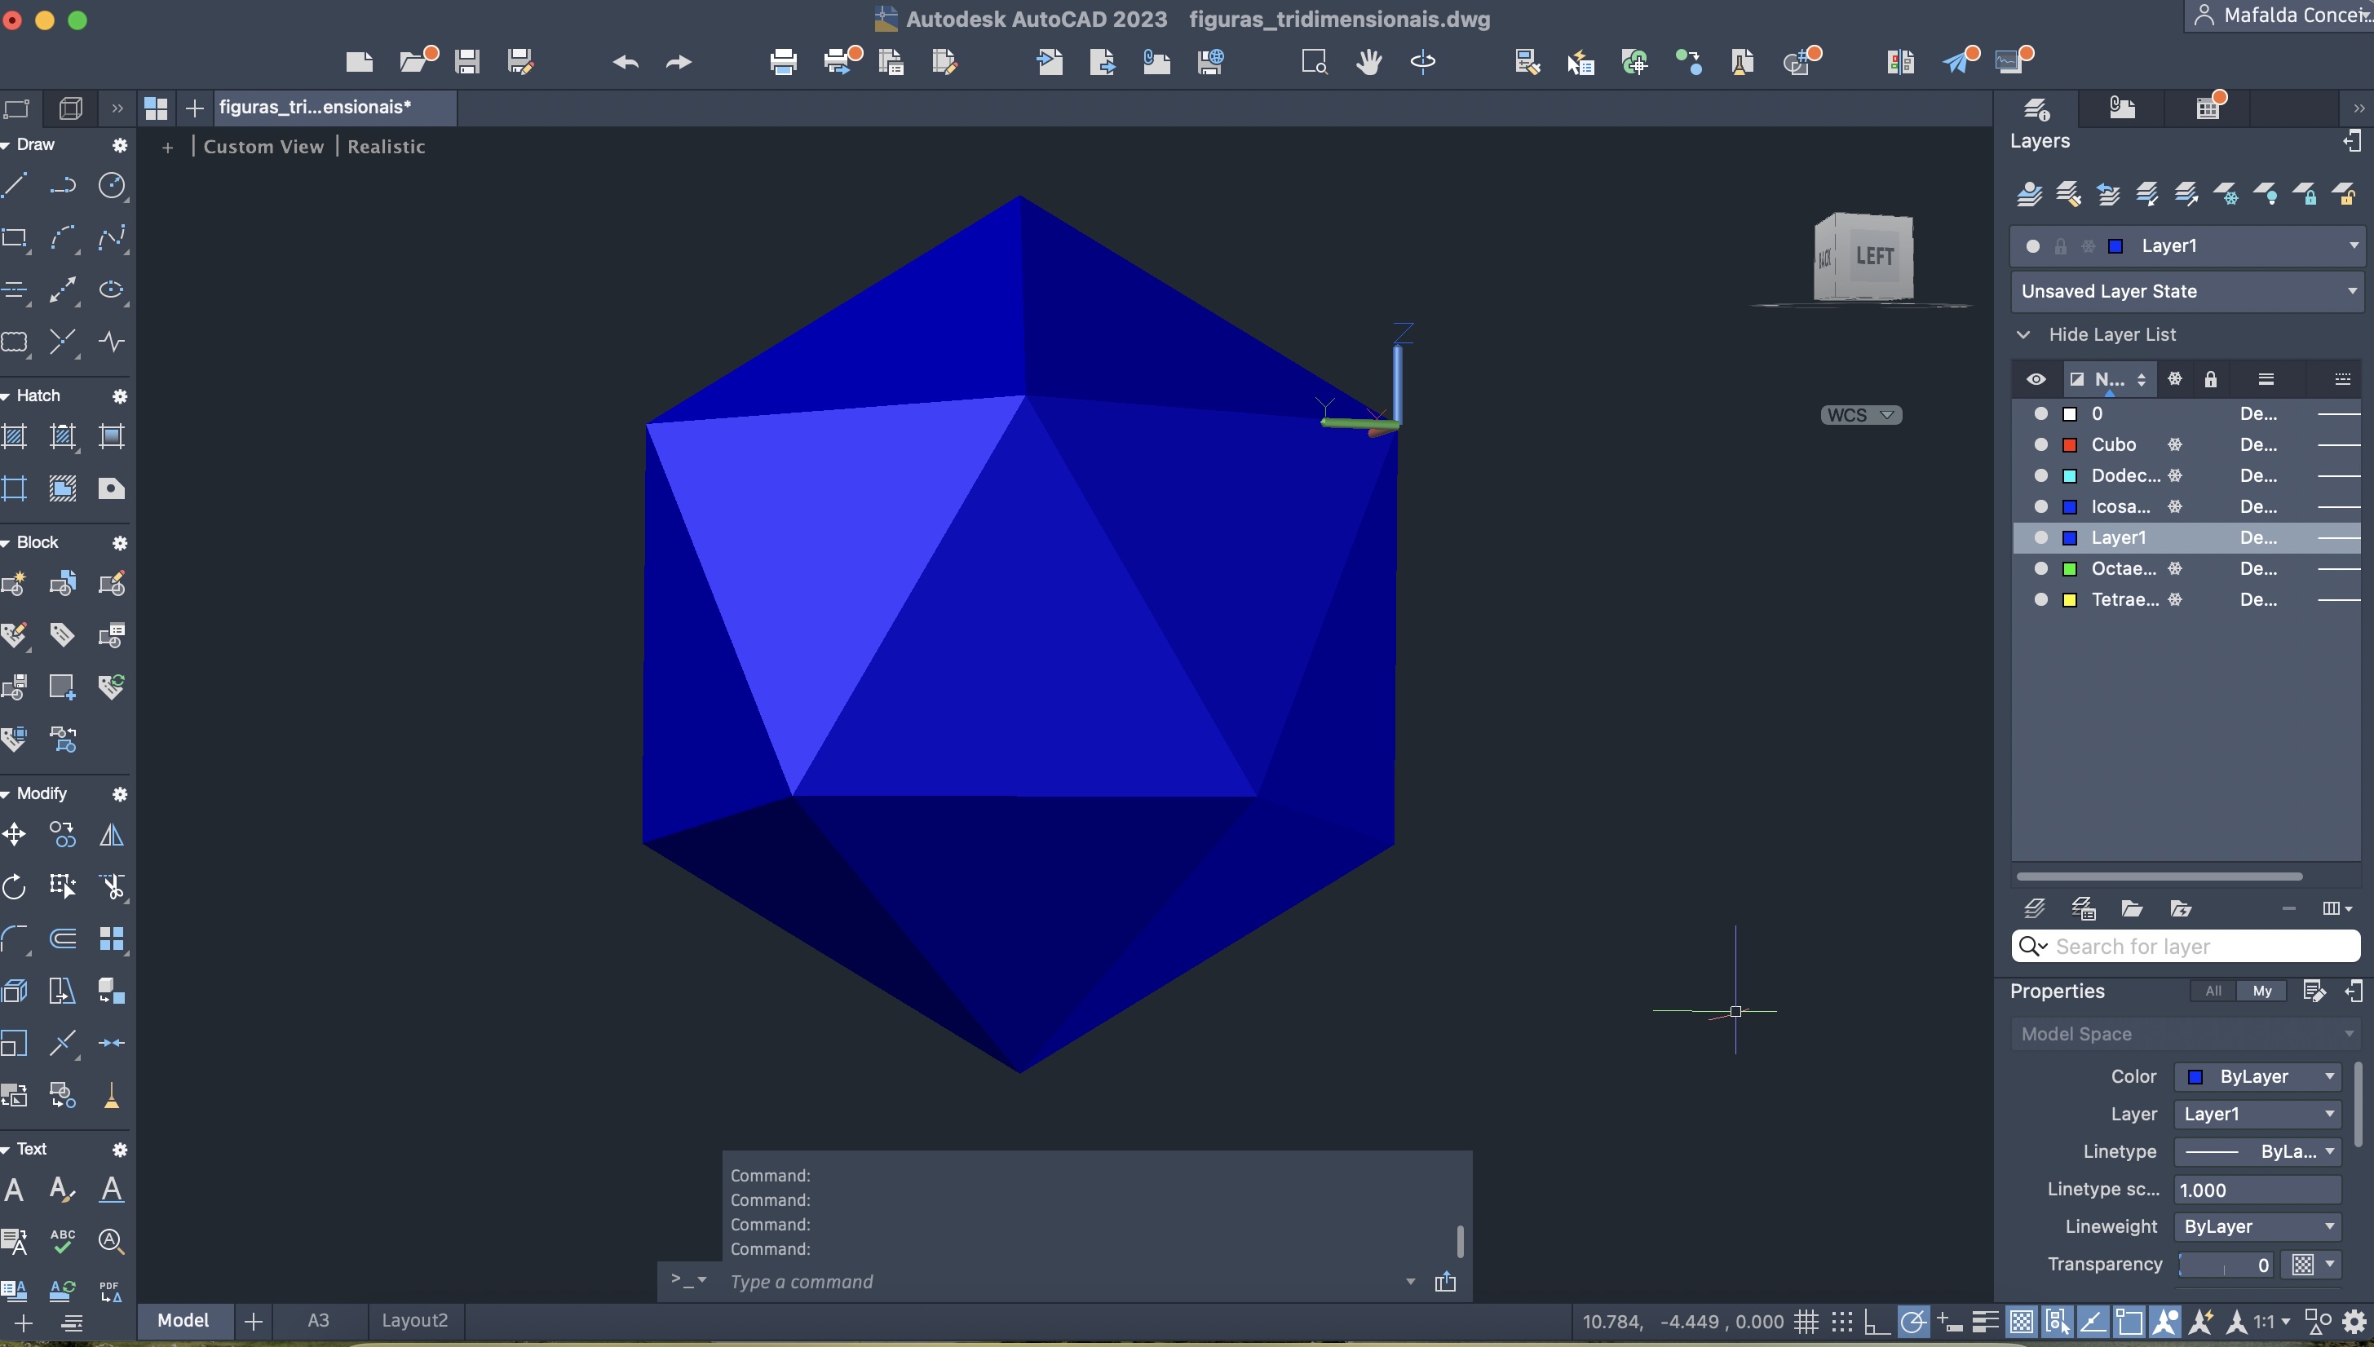Switch to the A3 layout tab

pyautogui.click(x=317, y=1320)
